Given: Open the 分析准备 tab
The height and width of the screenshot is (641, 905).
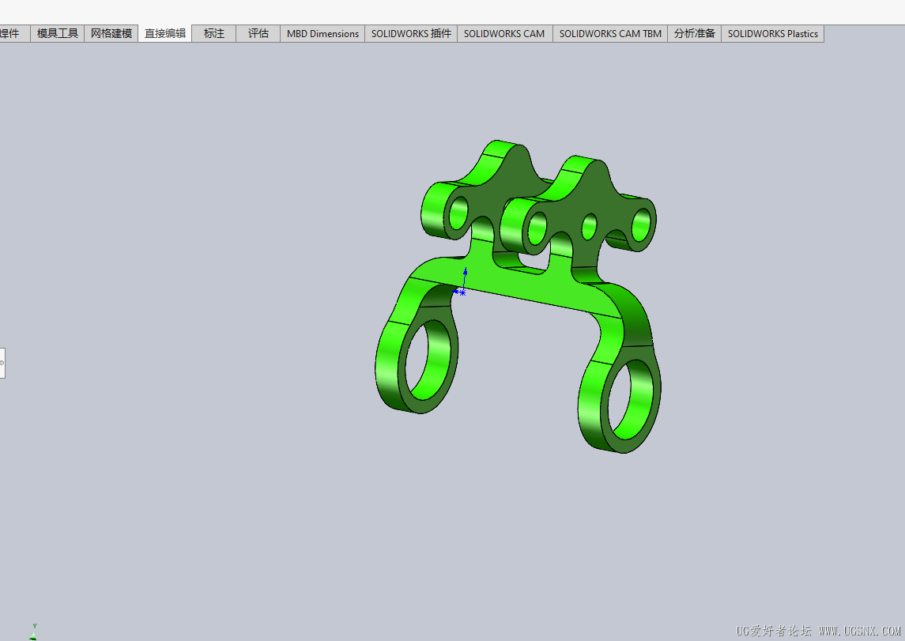Looking at the screenshot, I should click(x=694, y=33).
